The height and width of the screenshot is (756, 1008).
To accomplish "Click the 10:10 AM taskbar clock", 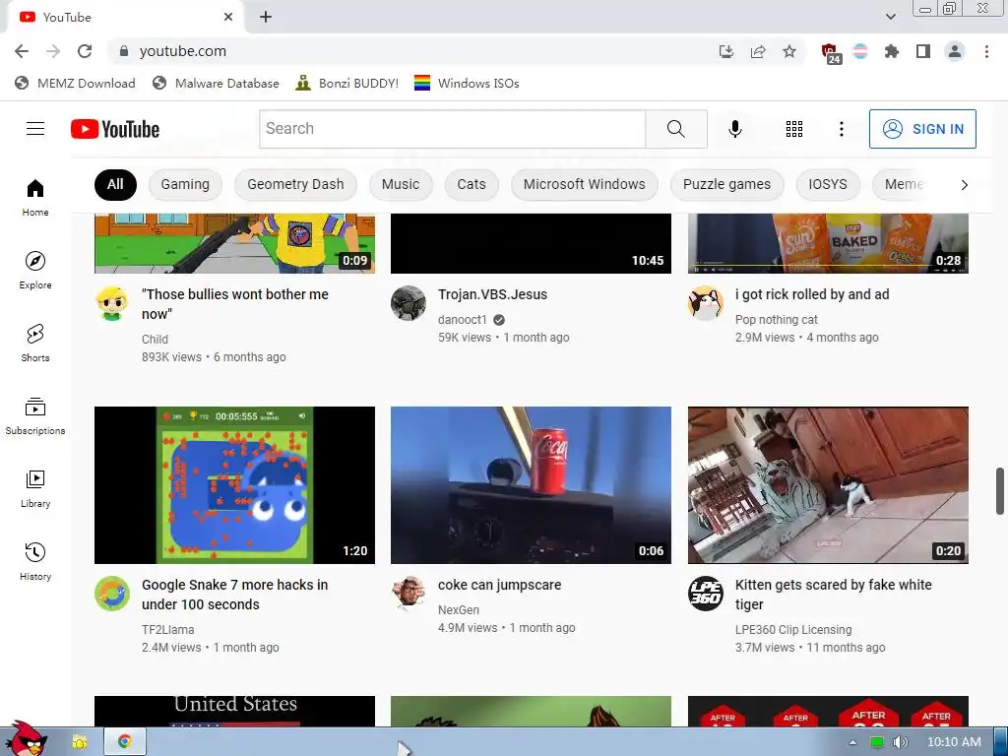I will pyautogui.click(x=954, y=742).
